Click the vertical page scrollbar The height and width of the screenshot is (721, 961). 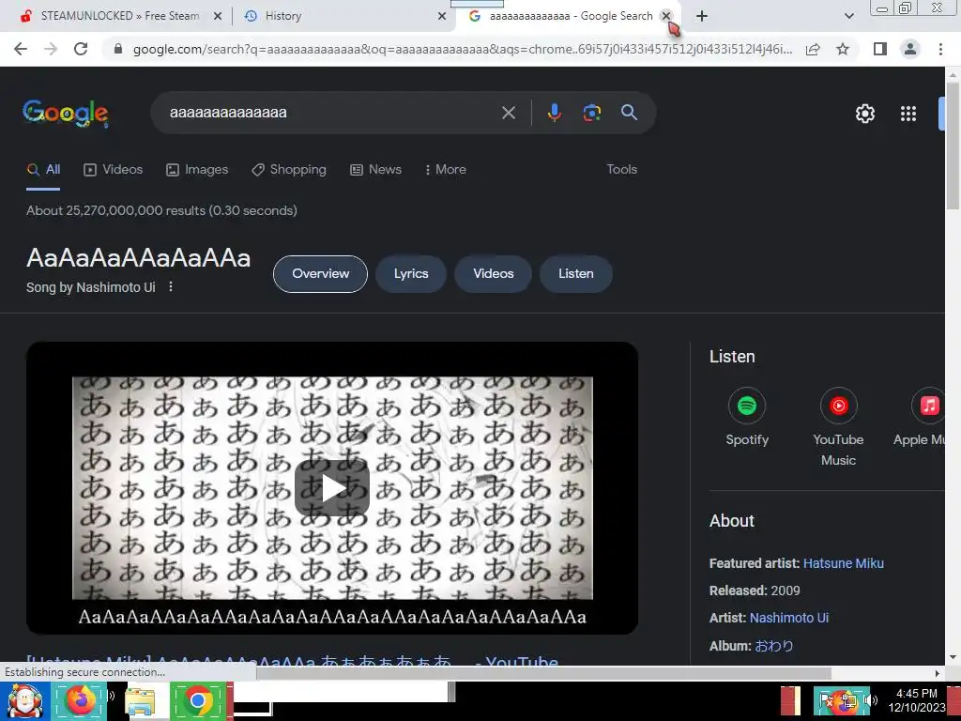coord(953,147)
